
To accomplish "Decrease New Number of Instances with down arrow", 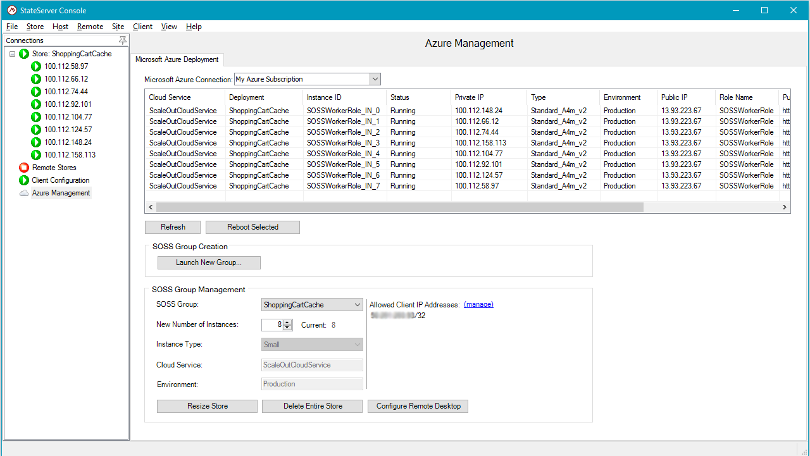I will click(x=287, y=328).
